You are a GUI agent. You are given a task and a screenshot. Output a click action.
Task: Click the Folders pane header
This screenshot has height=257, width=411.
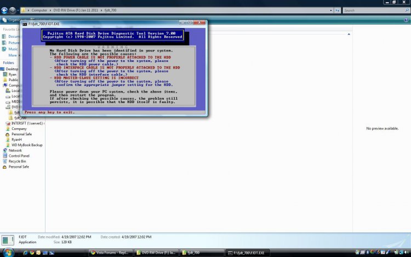[x=9, y=63]
